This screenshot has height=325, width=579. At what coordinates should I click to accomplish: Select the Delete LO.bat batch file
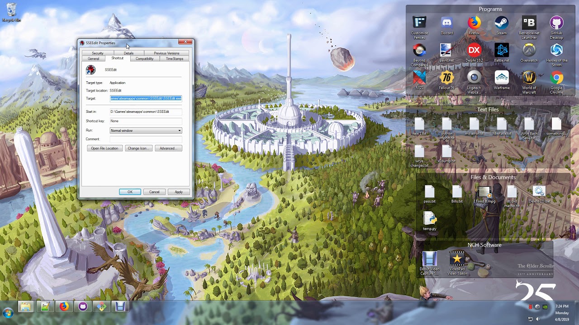[540, 194]
